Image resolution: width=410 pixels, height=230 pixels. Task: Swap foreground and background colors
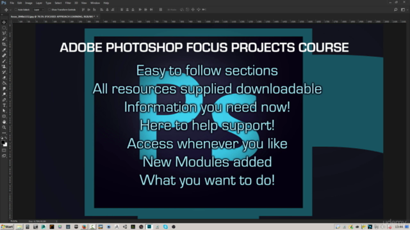tap(6, 138)
